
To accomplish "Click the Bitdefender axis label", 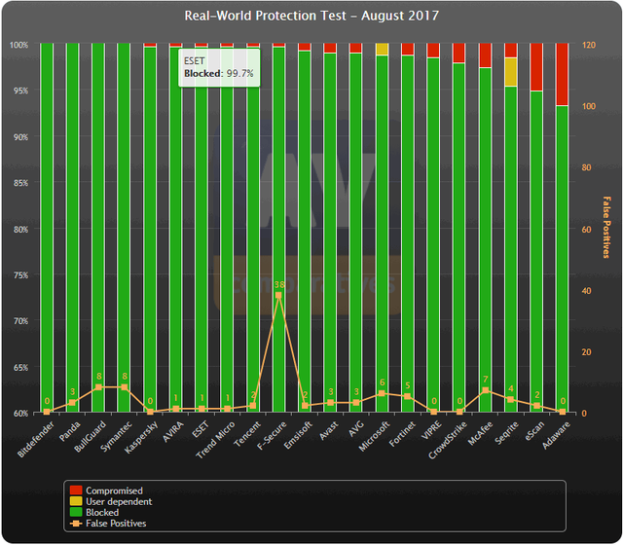I will (x=36, y=440).
